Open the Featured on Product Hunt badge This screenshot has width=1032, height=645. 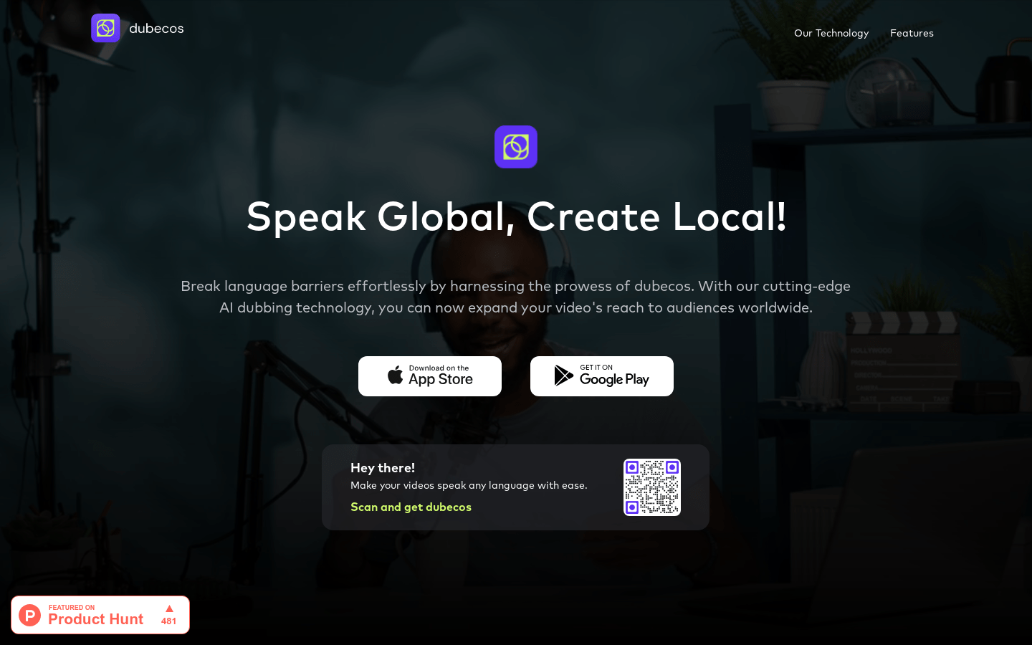[x=100, y=615]
